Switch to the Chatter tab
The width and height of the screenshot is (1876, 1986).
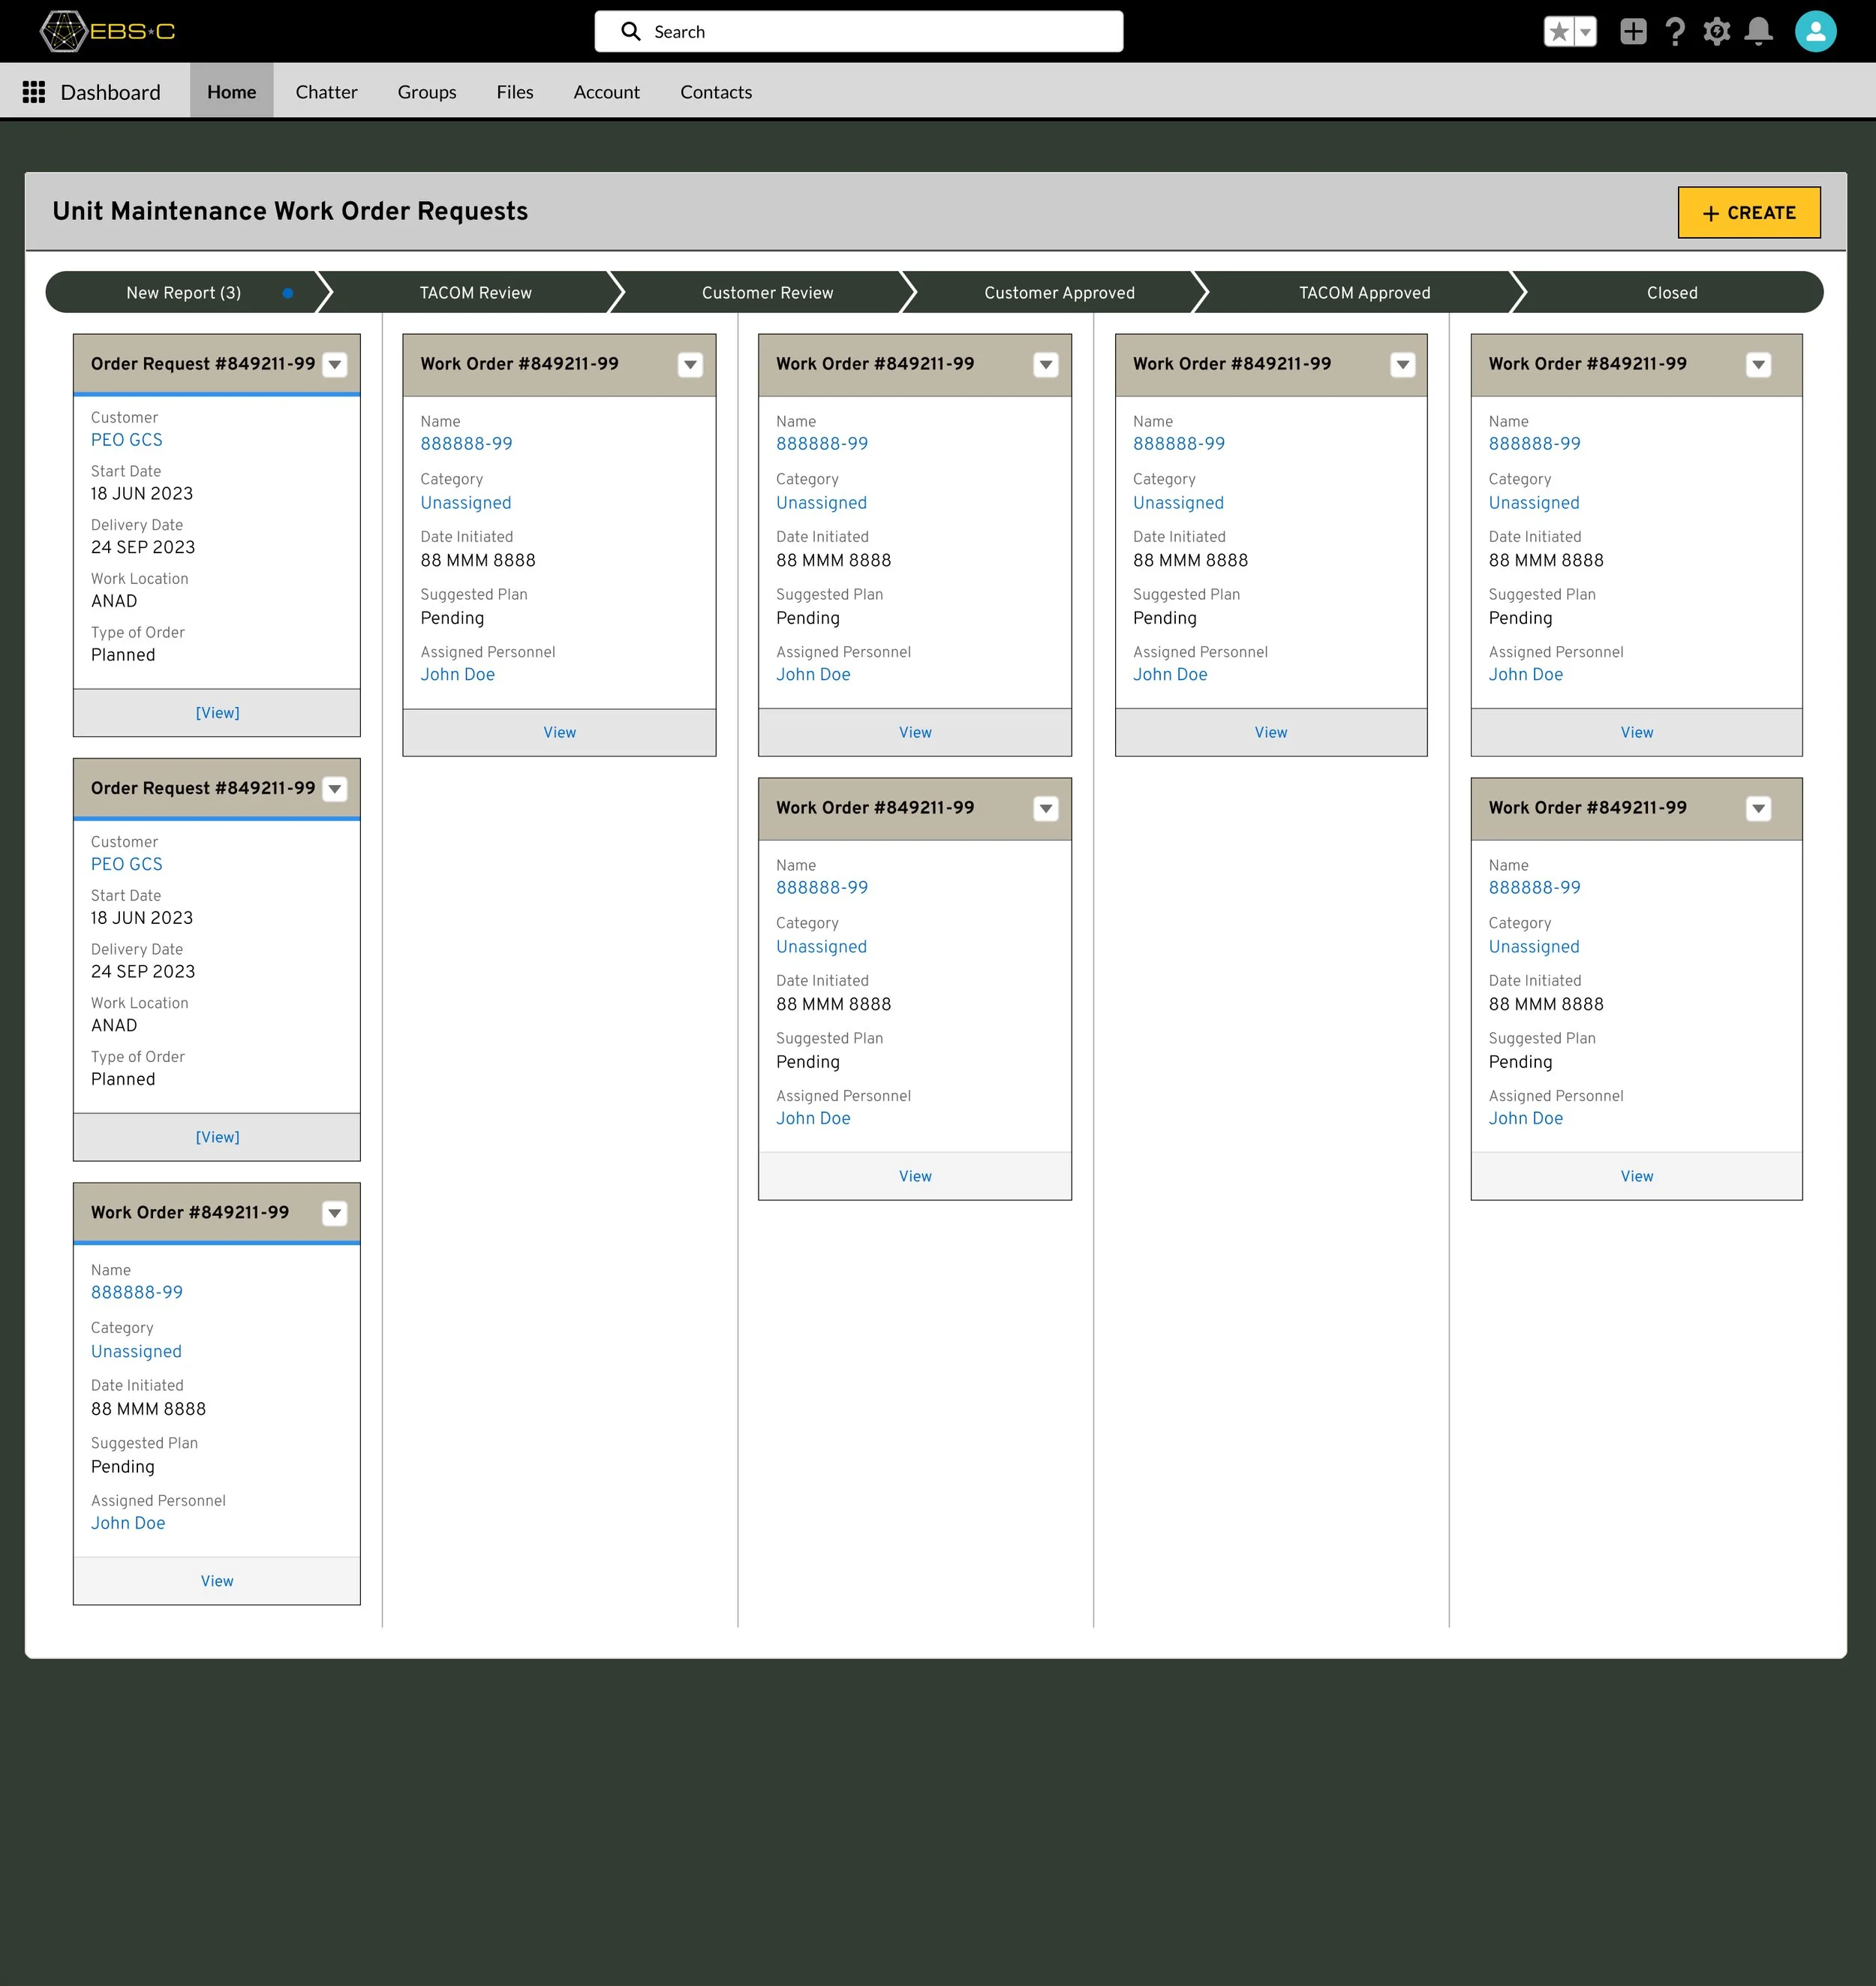[326, 92]
